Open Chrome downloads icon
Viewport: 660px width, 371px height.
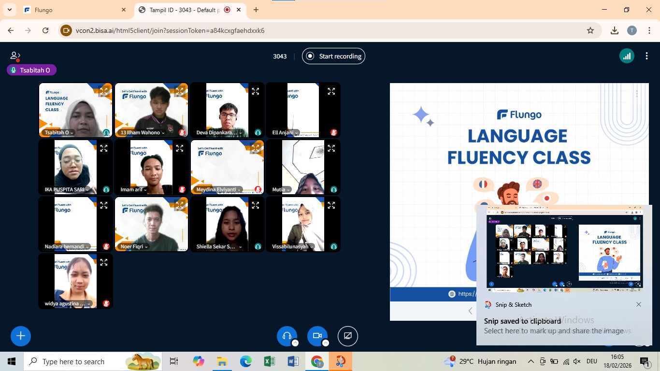click(615, 30)
